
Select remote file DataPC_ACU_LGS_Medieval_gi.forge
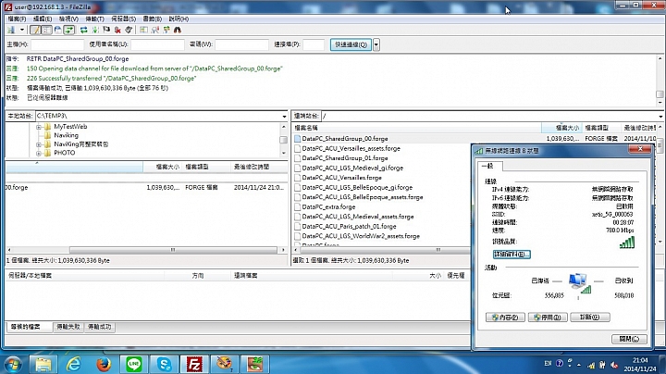click(x=352, y=168)
